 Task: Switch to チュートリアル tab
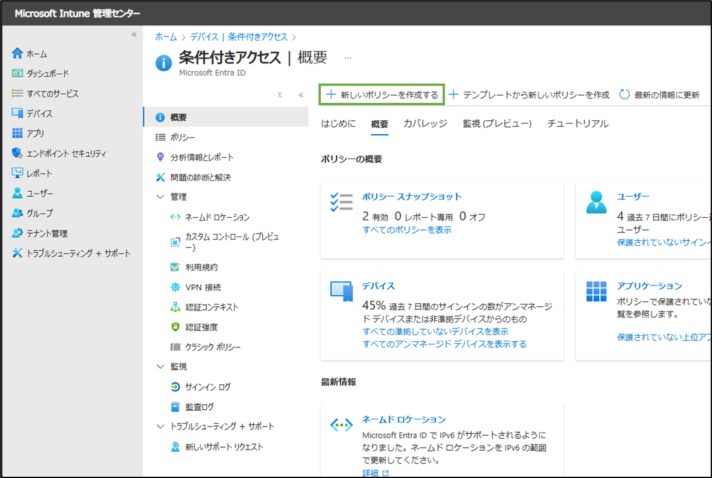[578, 123]
